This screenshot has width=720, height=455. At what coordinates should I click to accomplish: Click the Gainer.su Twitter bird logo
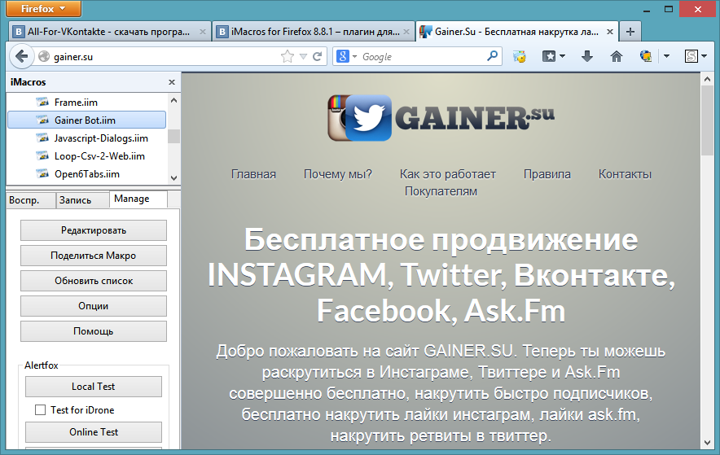368,117
